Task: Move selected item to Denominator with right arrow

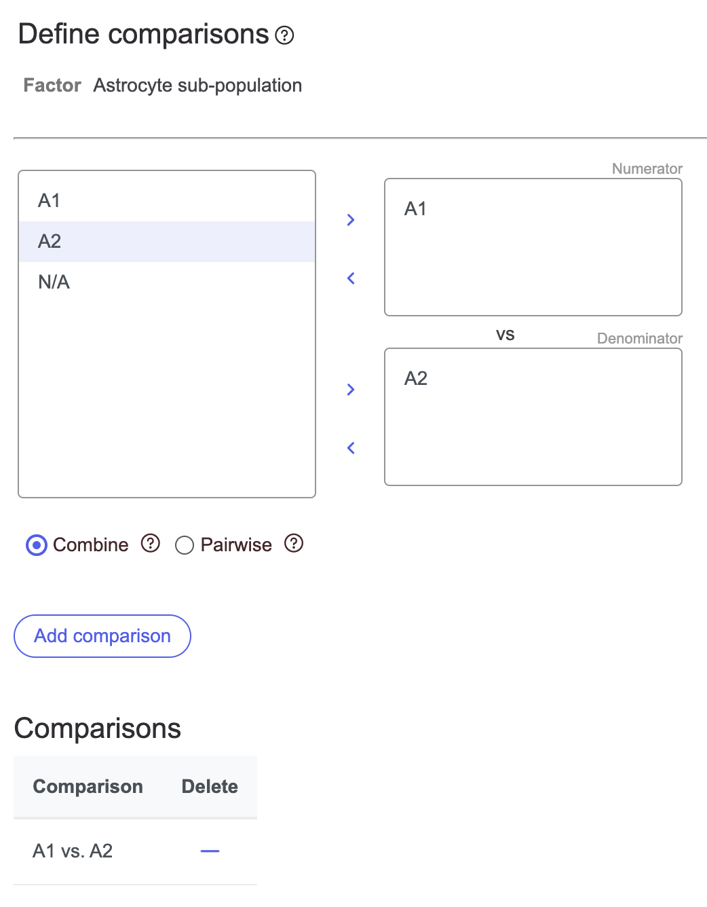Action: pos(351,390)
